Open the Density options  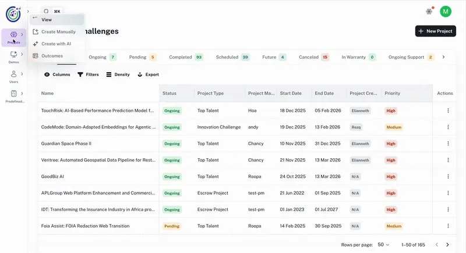tap(118, 74)
